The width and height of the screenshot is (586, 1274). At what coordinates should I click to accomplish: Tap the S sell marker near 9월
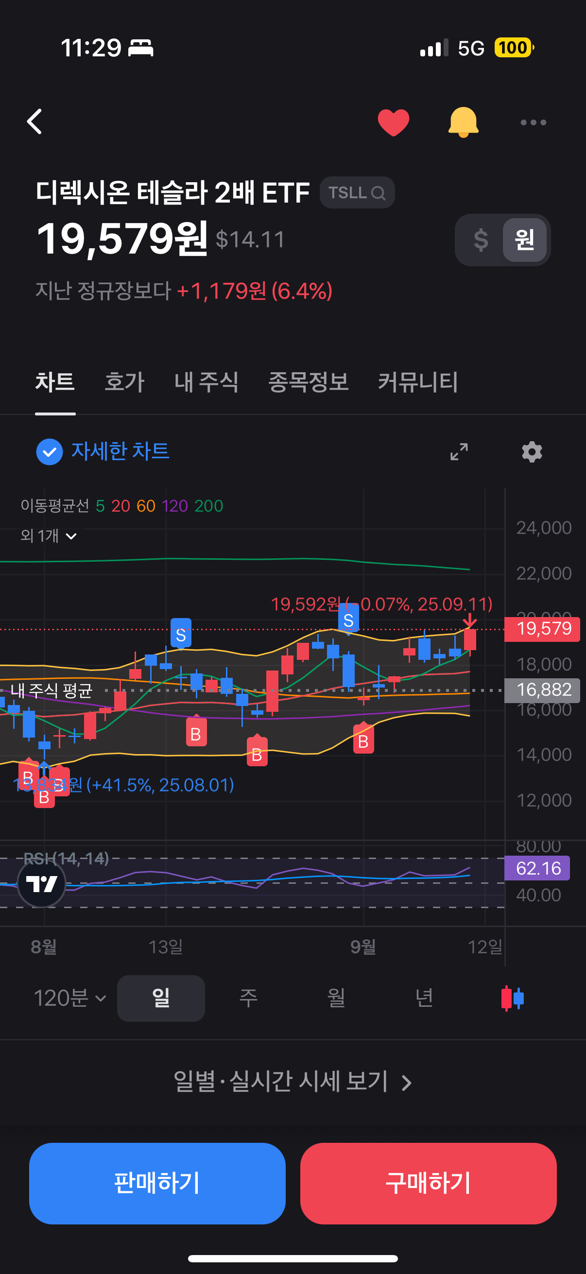(348, 619)
